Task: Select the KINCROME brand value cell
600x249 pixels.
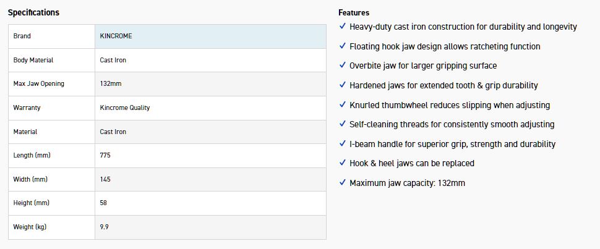Action: 116,36
